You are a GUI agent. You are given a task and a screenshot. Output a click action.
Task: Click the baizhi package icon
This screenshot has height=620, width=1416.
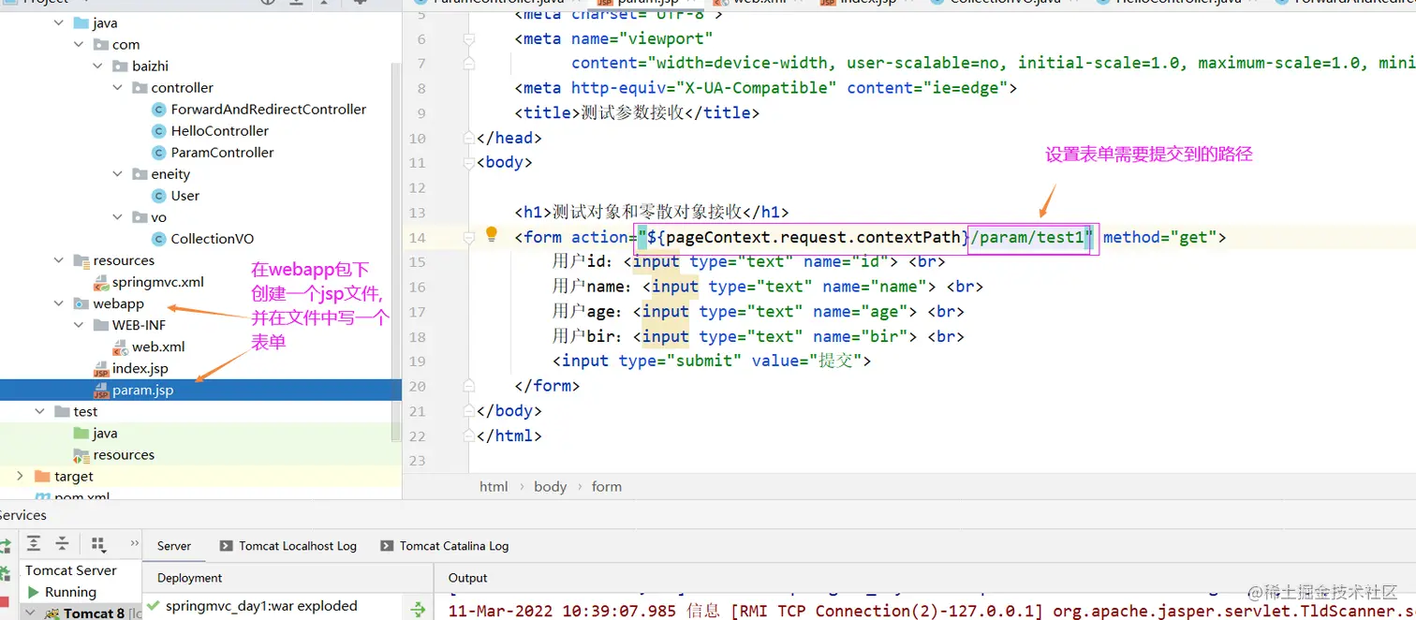[x=121, y=66]
